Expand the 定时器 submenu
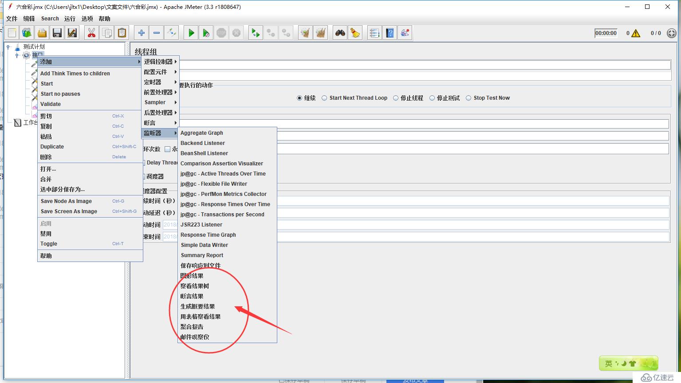681x383 pixels. [x=160, y=82]
